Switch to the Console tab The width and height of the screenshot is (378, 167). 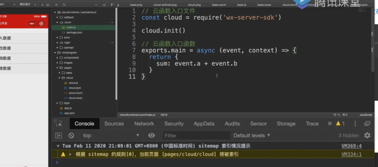[x=84, y=123]
